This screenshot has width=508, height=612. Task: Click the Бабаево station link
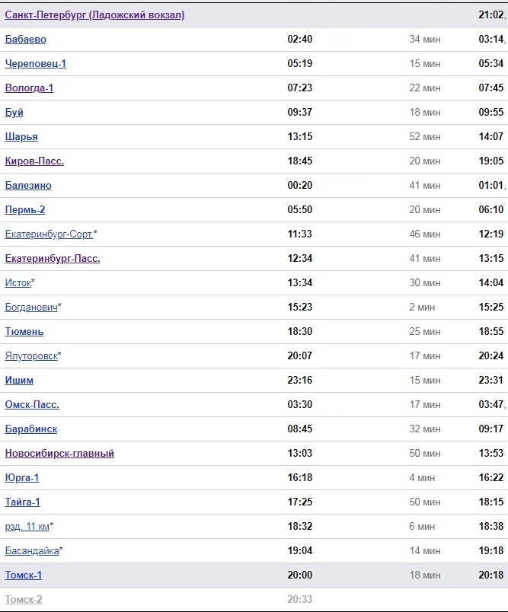25,40
